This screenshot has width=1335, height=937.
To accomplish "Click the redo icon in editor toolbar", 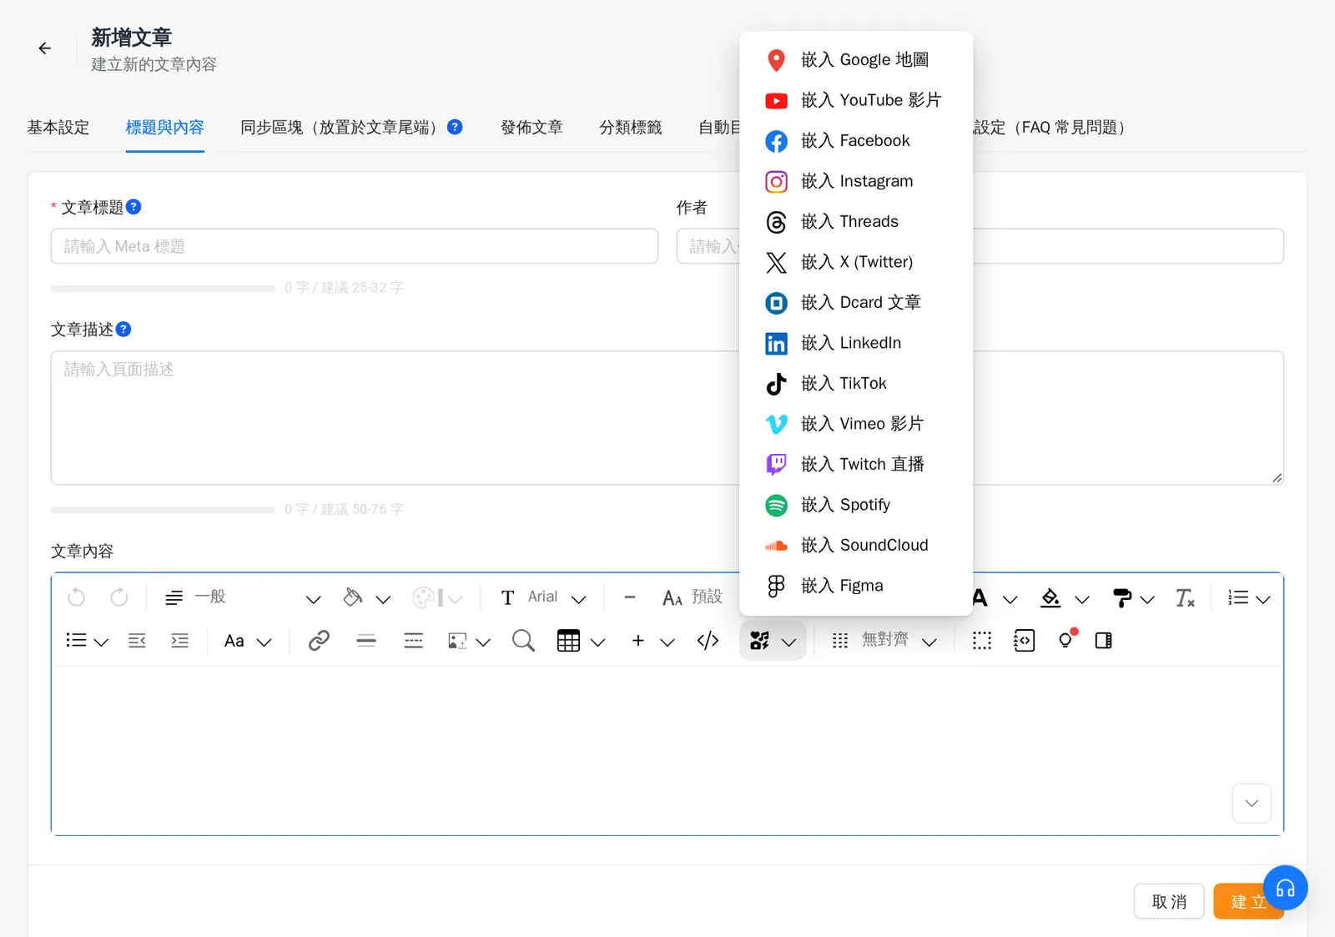I will point(119,597).
